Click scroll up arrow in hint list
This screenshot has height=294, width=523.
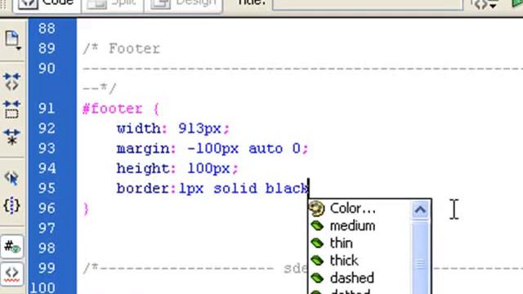420,210
